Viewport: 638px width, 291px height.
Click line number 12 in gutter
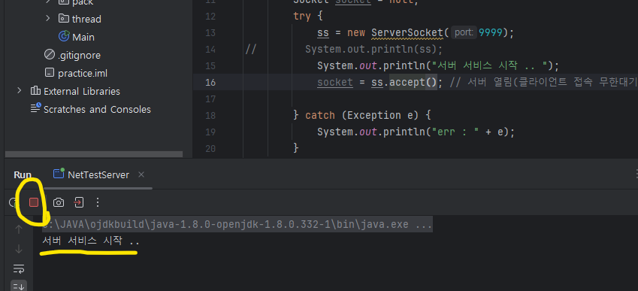[210, 17]
